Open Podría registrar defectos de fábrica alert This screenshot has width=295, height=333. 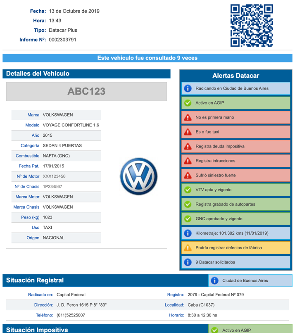click(236, 247)
